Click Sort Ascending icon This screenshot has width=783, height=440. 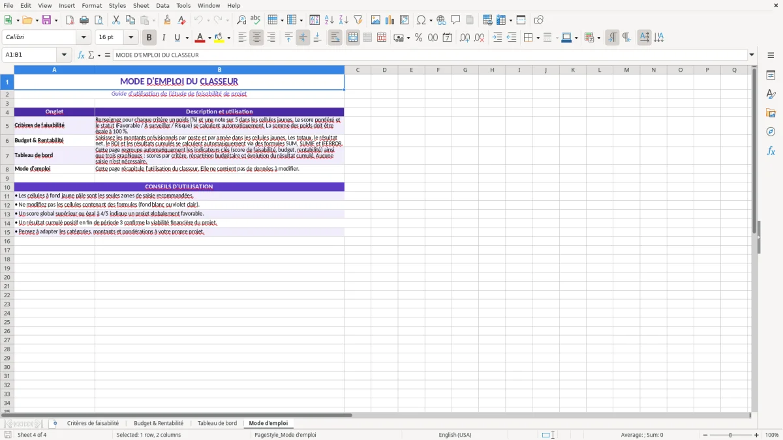[x=330, y=20]
